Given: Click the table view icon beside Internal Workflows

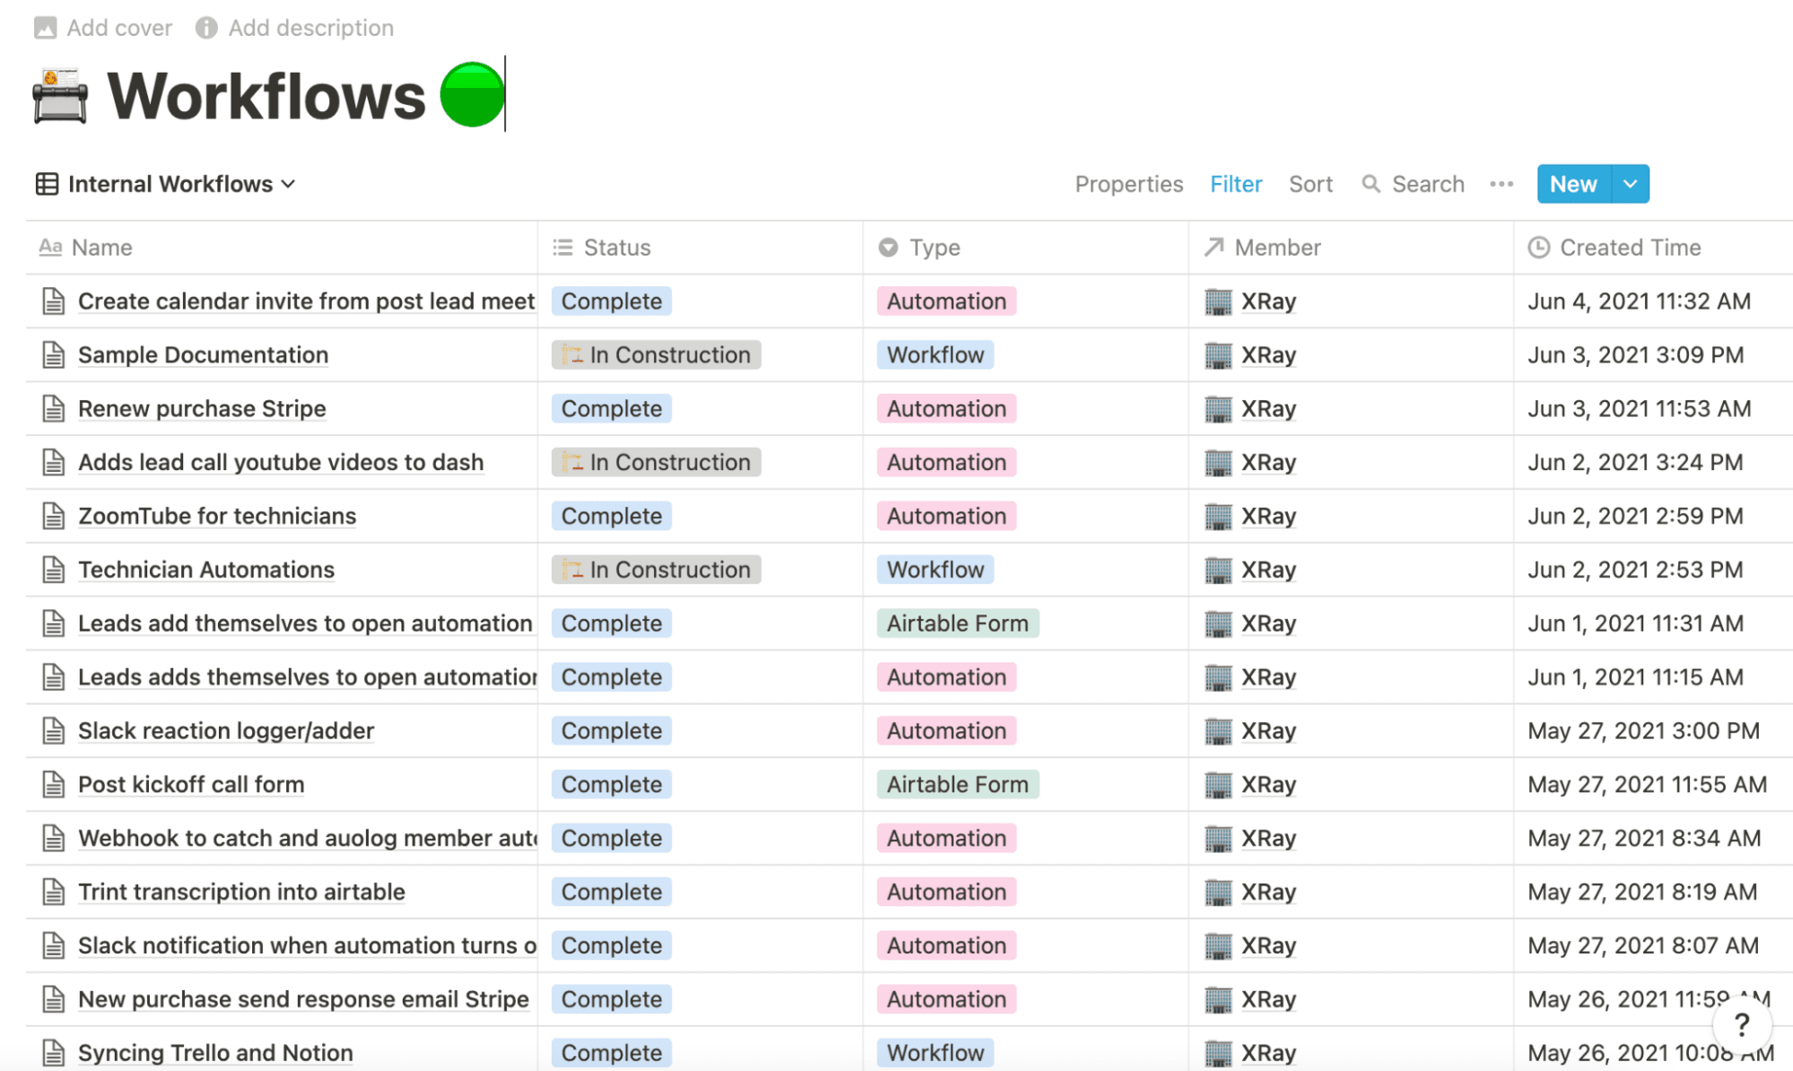Looking at the screenshot, I should click(x=47, y=184).
